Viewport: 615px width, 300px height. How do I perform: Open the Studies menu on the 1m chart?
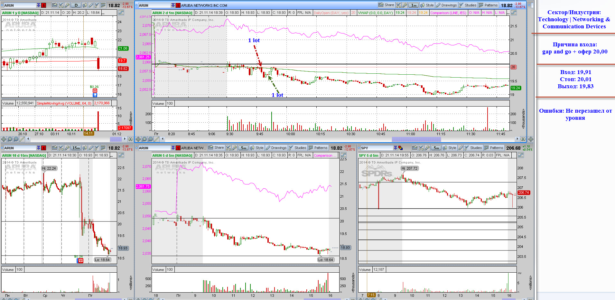468,5
